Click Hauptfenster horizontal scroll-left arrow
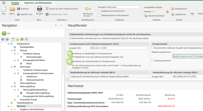The width and height of the screenshot is (203, 111). coord(68,79)
